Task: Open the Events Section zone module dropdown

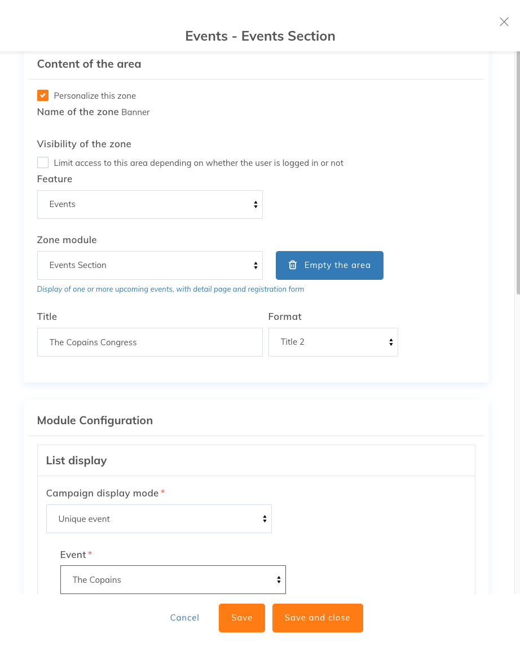Action: coord(150,266)
